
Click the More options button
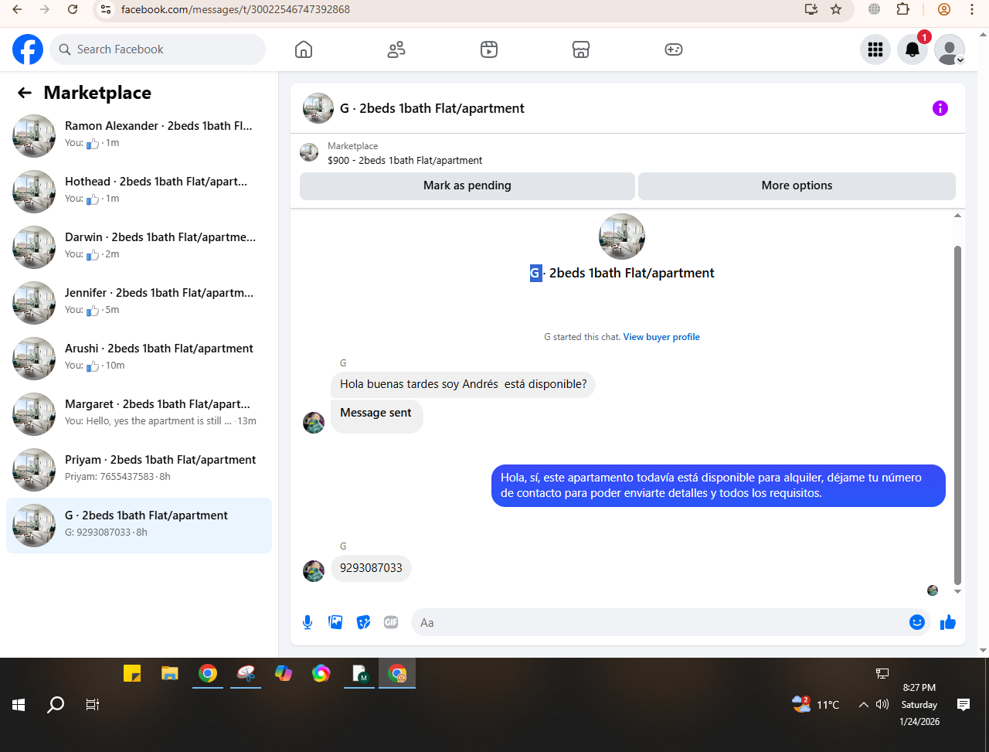pyautogui.click(x=797, y=185)
